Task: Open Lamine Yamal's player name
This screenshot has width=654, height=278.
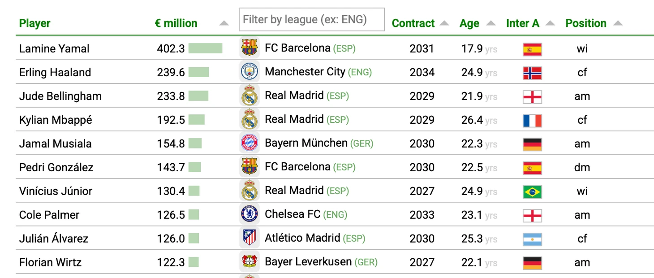Action: (54, 48)
